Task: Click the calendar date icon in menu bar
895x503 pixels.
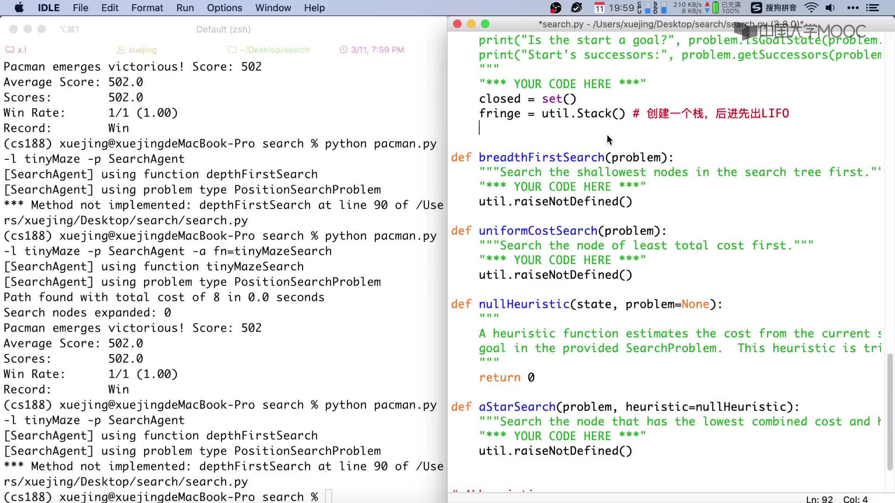Action: tap(599, 8)
